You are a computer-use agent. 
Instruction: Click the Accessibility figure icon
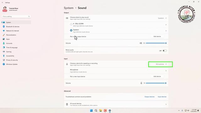pyautogui.click(x=4, y=56)
